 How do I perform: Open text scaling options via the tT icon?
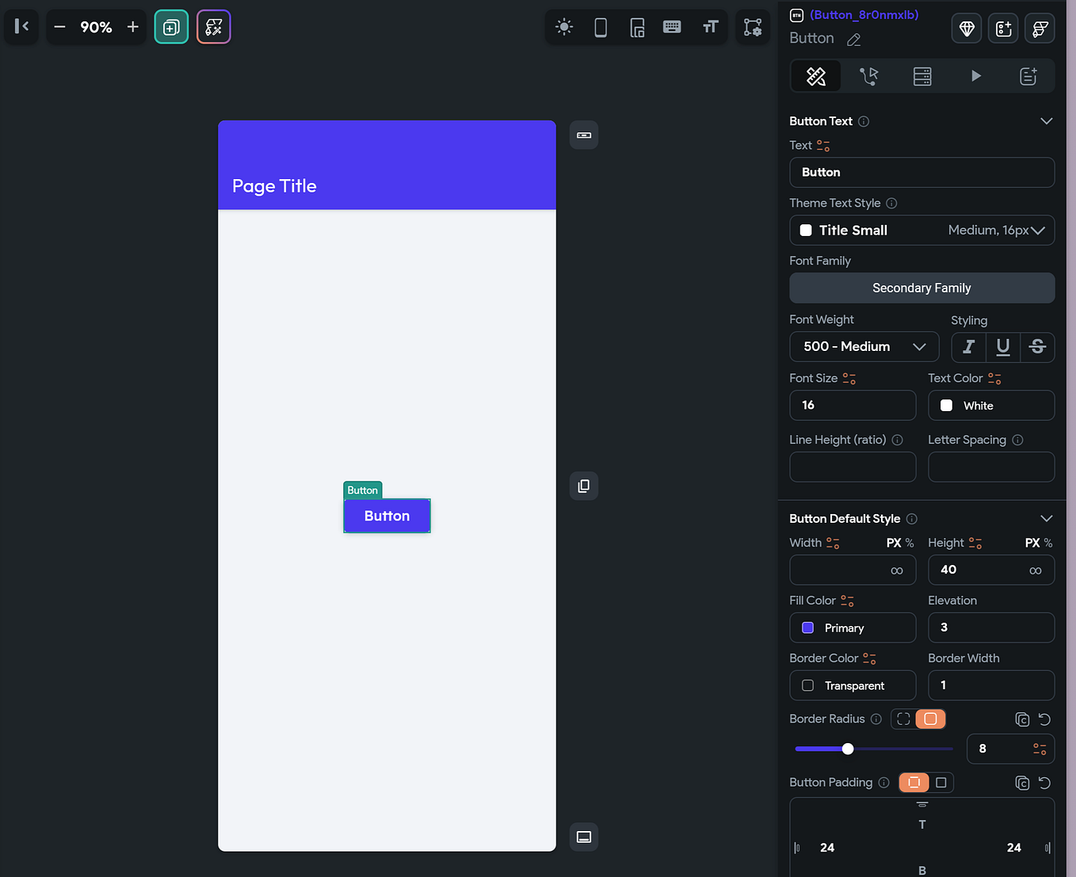click(709, 27)
